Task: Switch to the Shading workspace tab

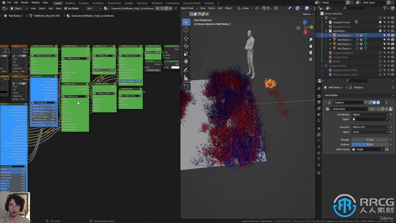Action: (129, 3)
